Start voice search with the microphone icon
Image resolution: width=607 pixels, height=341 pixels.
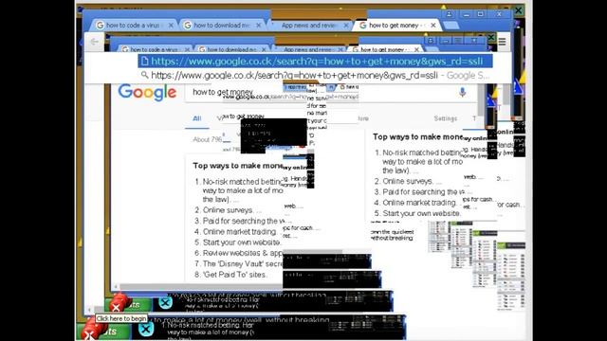point(462,93)
